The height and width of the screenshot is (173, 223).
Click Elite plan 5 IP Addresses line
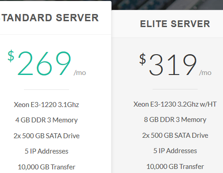click(x=175, y=151)
